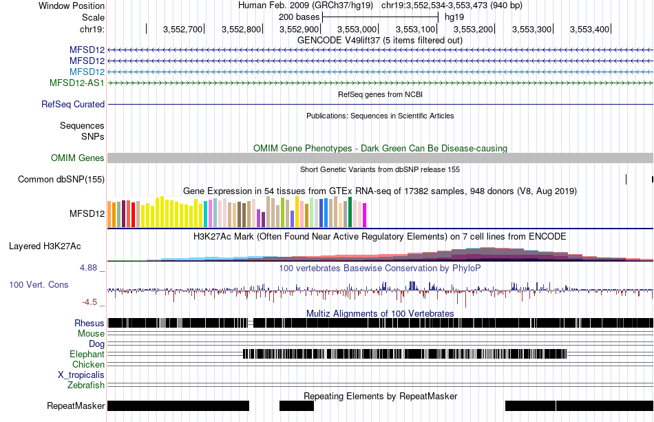Click the 3,552,700 ruler coordinate

point(182,29)
